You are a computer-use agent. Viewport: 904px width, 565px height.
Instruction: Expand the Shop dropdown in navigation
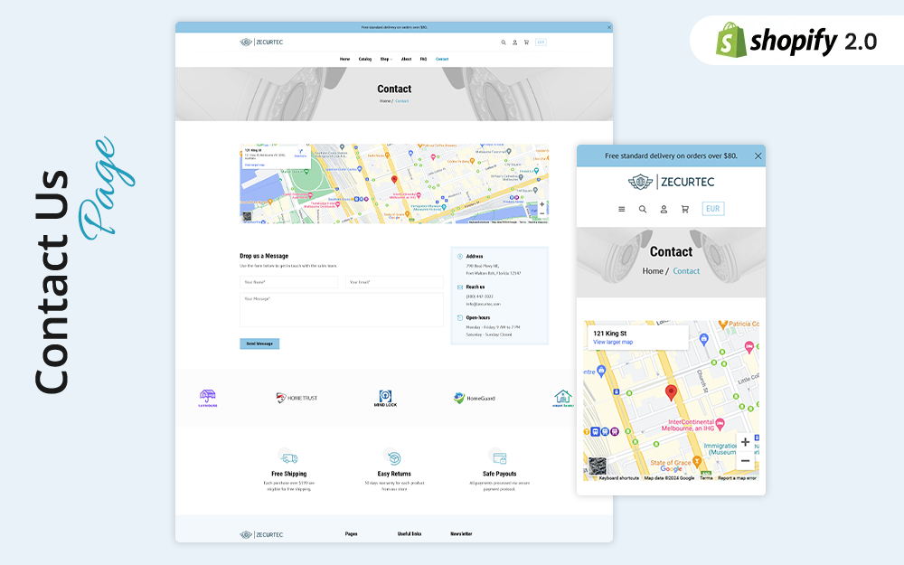coord(385,59)
